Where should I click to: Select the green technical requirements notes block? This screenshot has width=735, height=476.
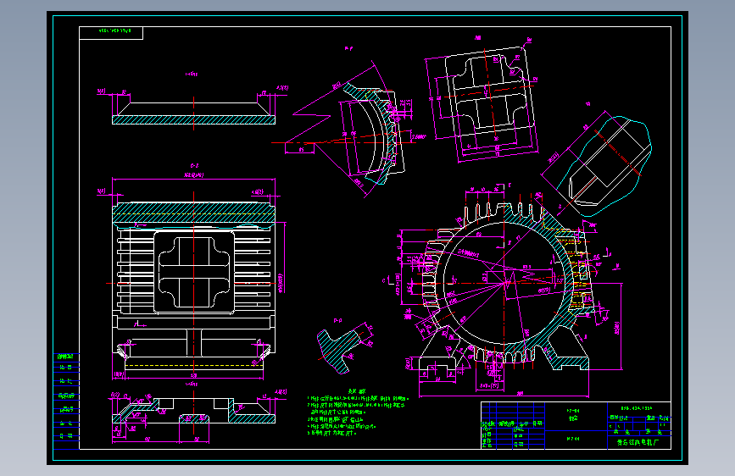point(358,412)
